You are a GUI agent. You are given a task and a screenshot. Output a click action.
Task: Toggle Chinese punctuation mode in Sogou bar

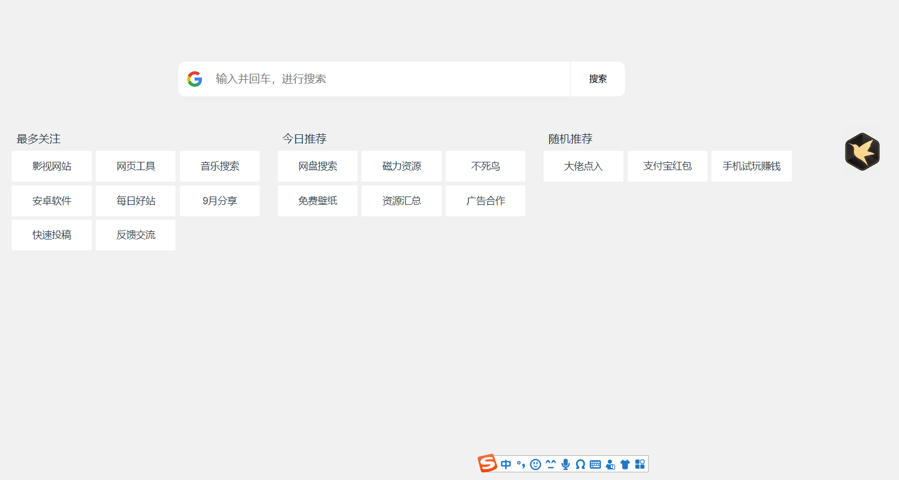520,465
